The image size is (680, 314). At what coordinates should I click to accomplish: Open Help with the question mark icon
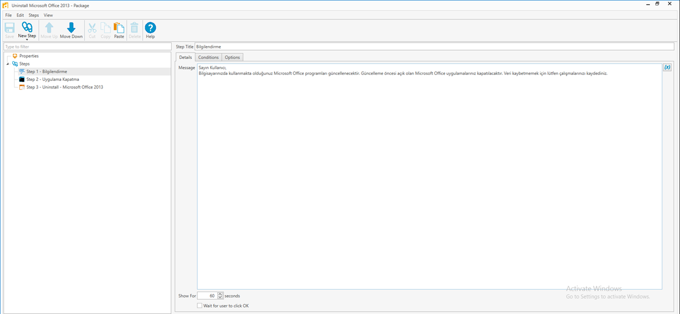150,27
